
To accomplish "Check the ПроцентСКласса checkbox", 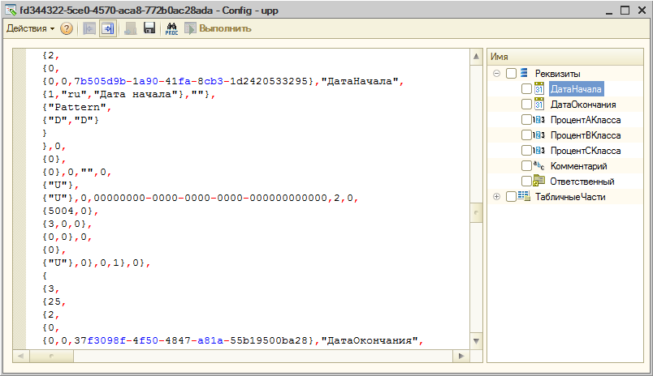I will click(526, 151).
